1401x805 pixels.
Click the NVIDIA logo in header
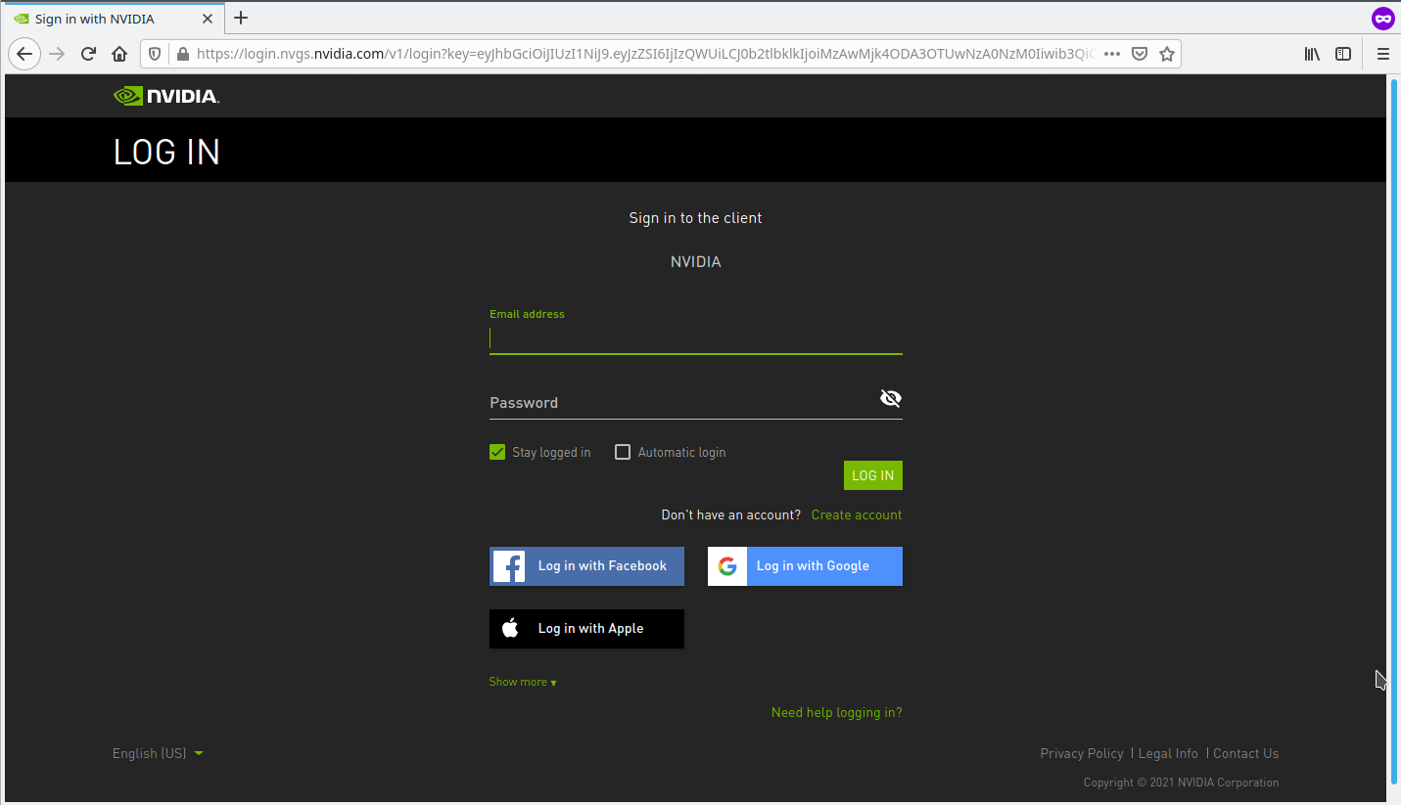click(165, 96)
